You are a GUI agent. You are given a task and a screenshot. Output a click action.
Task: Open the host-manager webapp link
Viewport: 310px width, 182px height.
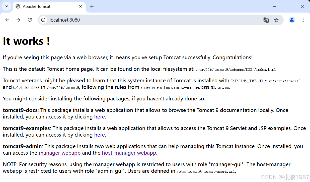point(129,153)
